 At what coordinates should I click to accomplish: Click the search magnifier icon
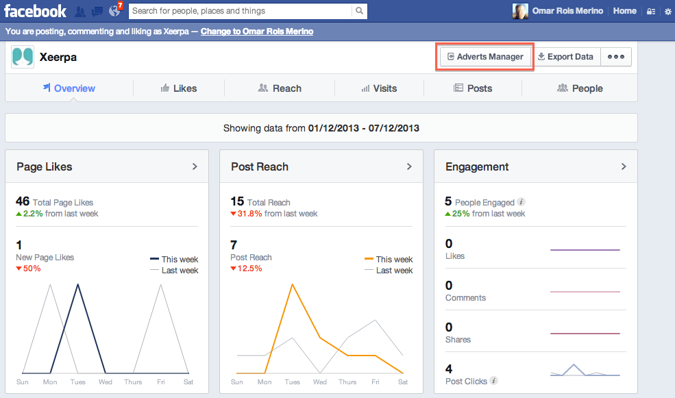pyautogui.click(x=359, y=11)
